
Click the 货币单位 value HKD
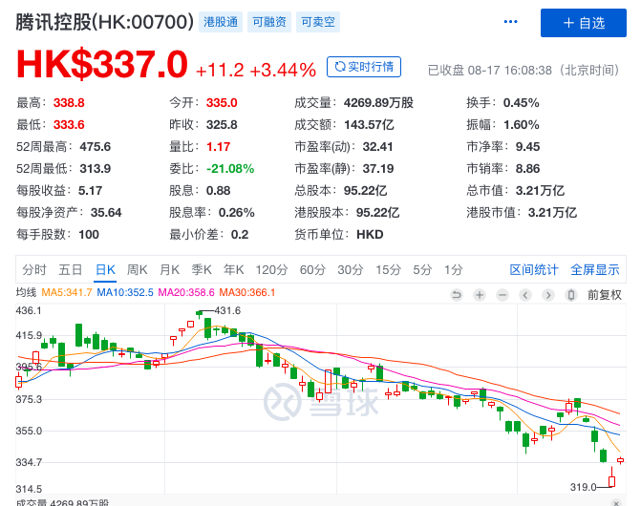pyautogui.click(x=370, y=235)
